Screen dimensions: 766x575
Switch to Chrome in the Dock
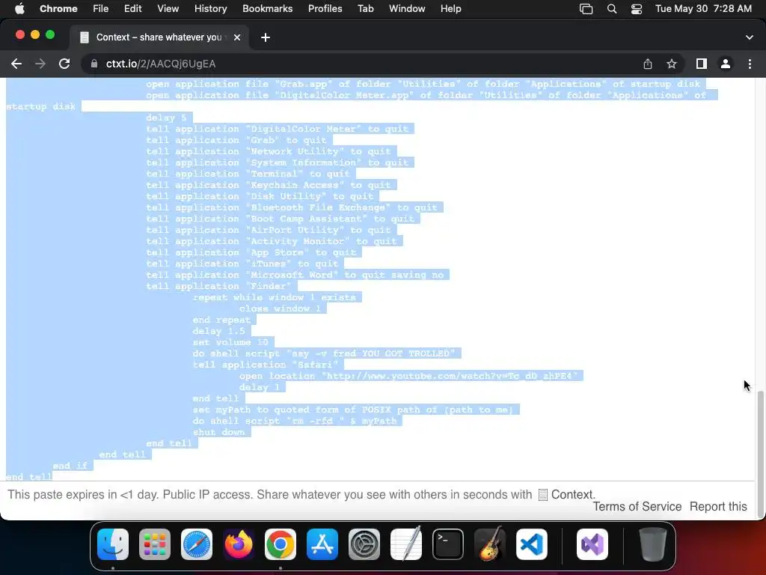281,544
